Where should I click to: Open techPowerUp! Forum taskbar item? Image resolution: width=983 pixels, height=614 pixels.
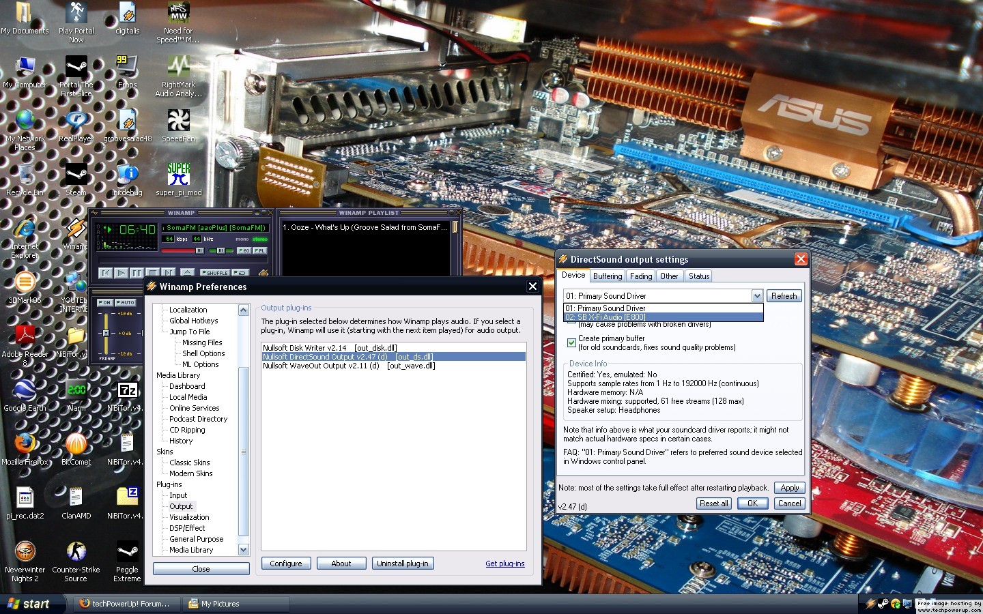125,604
